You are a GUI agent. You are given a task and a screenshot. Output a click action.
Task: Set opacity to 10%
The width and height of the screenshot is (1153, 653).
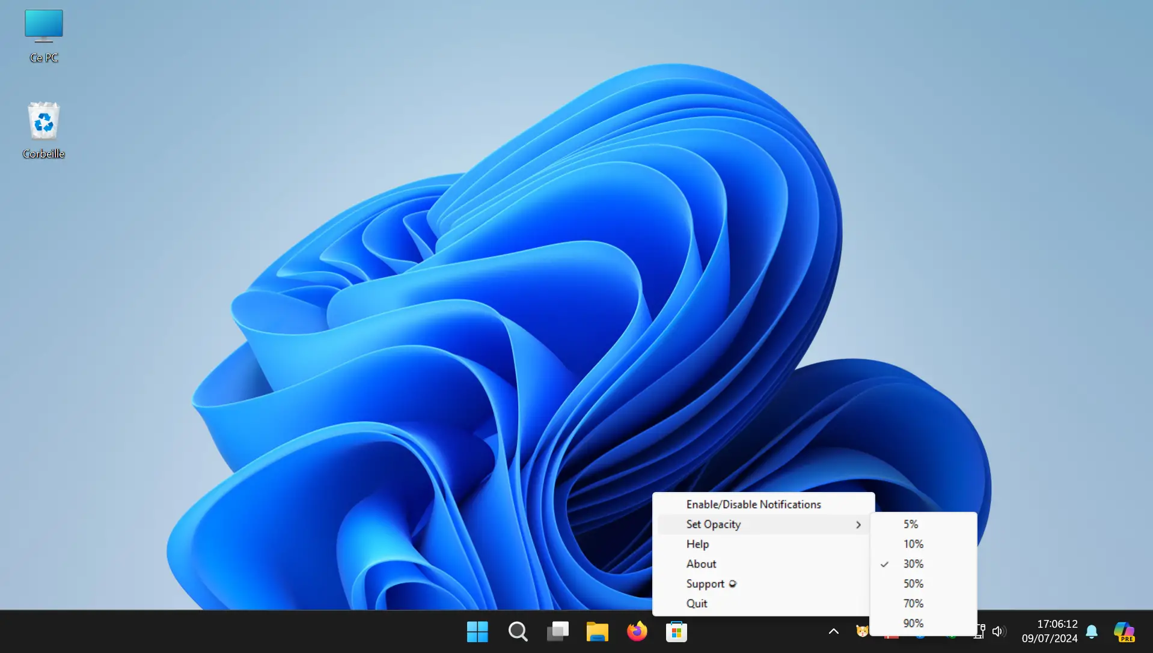coord(923,544)
